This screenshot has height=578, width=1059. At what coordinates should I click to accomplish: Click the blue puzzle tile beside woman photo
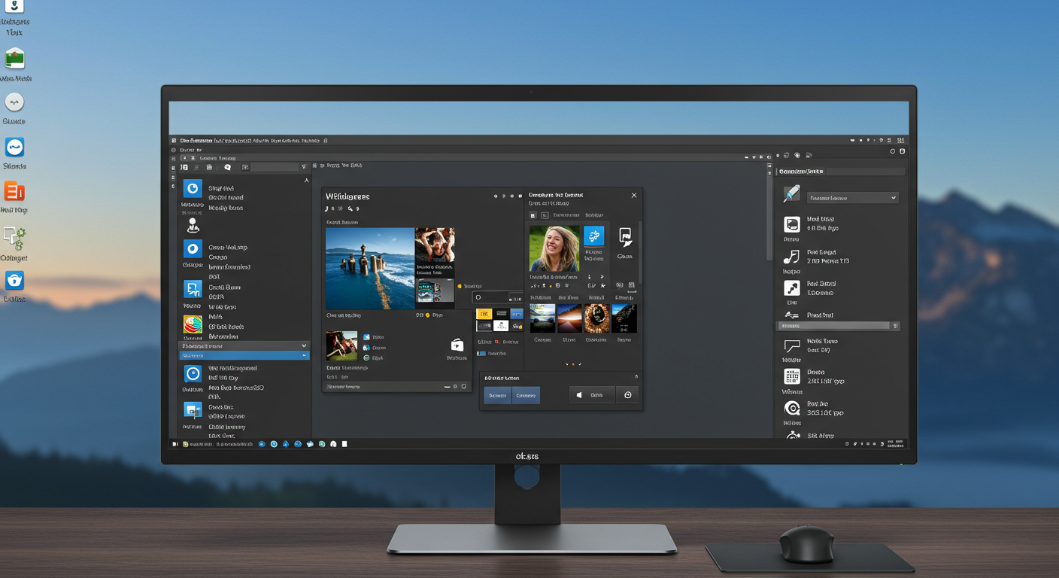593,236
